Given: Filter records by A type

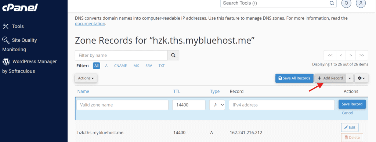Looking at the screenshot, I should coord(106,66).
